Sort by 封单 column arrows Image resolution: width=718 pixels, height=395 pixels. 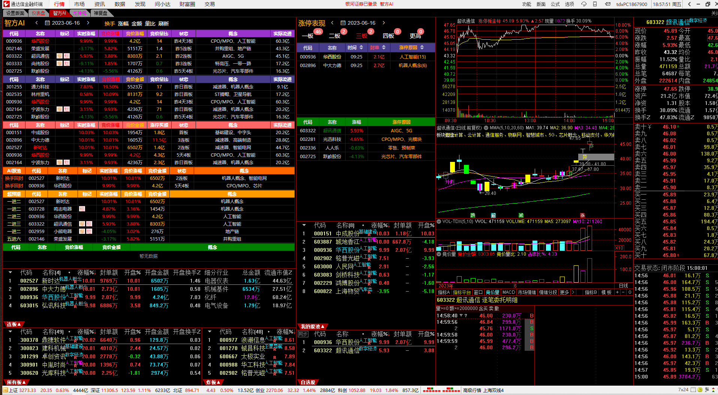point(384,48)
